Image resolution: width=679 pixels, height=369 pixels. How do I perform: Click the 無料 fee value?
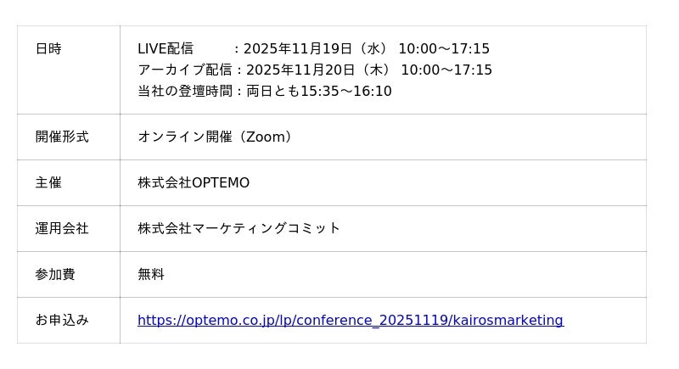click(151, 274)
